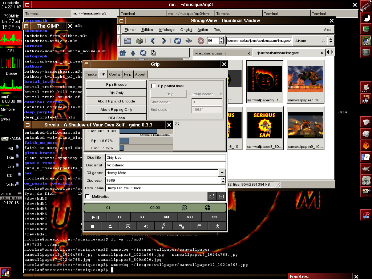
Task: Click the Rip+Encode button
Action: [116, 84]
